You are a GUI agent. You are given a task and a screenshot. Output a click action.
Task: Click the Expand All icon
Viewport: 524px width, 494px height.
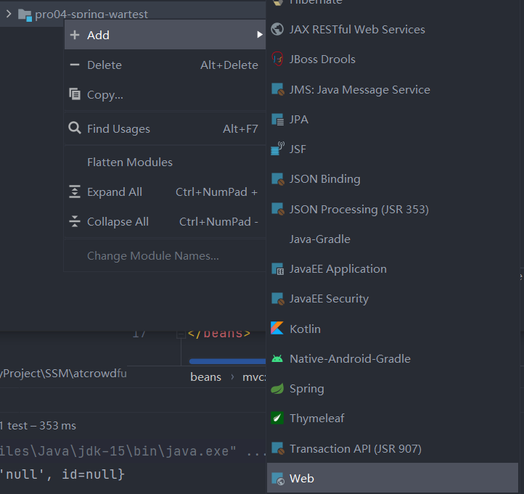[x=75, y=192]
